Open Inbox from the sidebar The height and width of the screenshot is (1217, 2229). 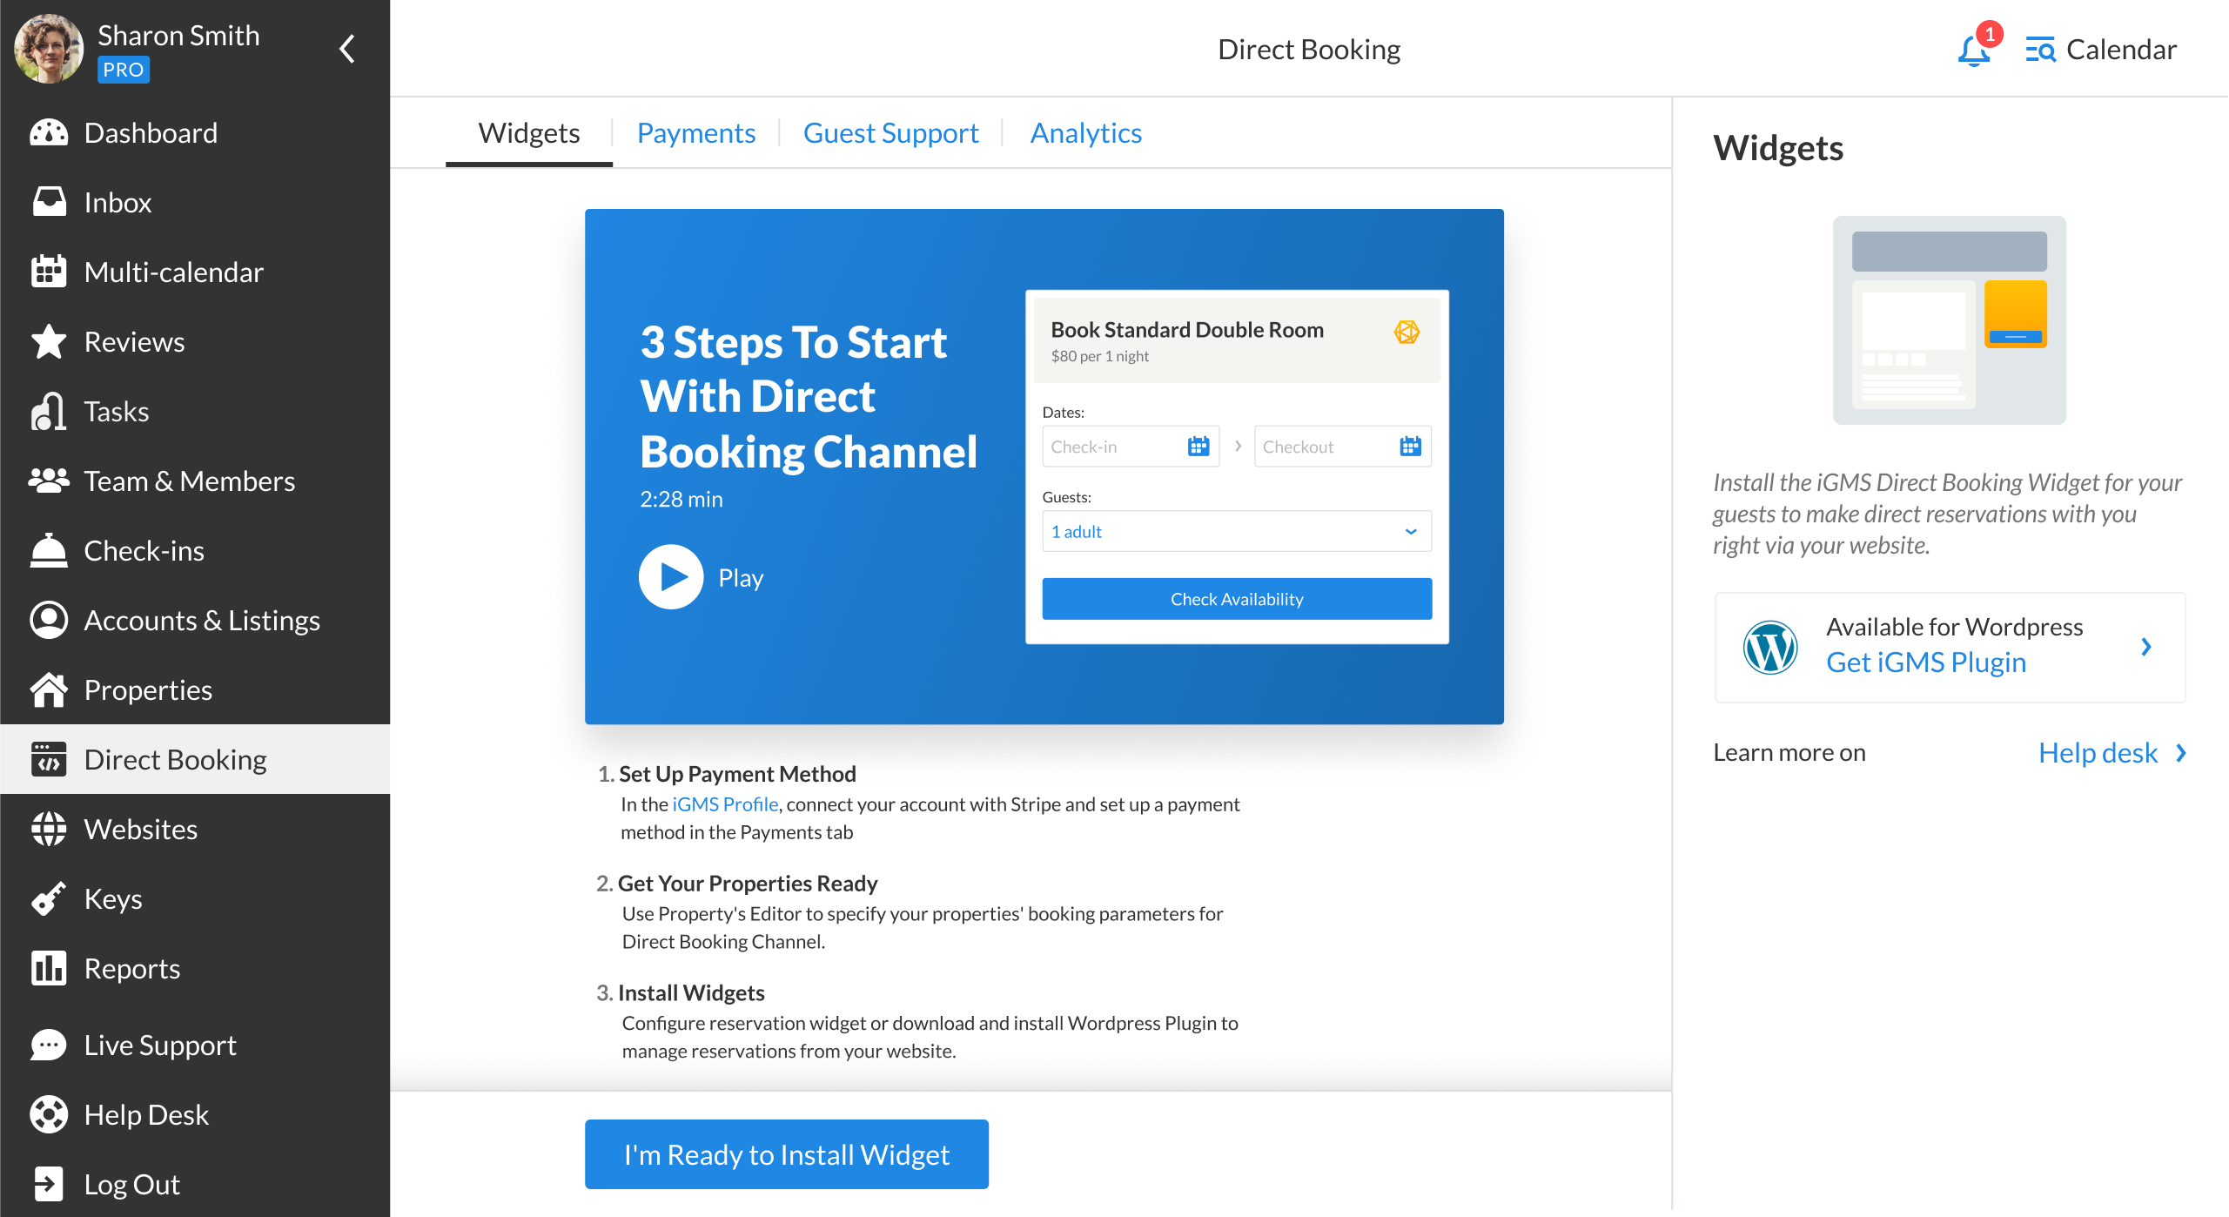click(x=117, y=203)
